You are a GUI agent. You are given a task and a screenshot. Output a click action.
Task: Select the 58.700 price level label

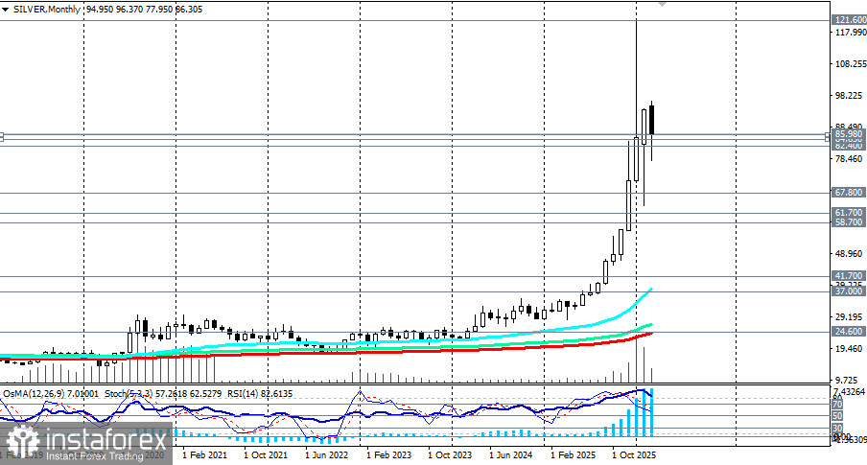click(849, 221)
